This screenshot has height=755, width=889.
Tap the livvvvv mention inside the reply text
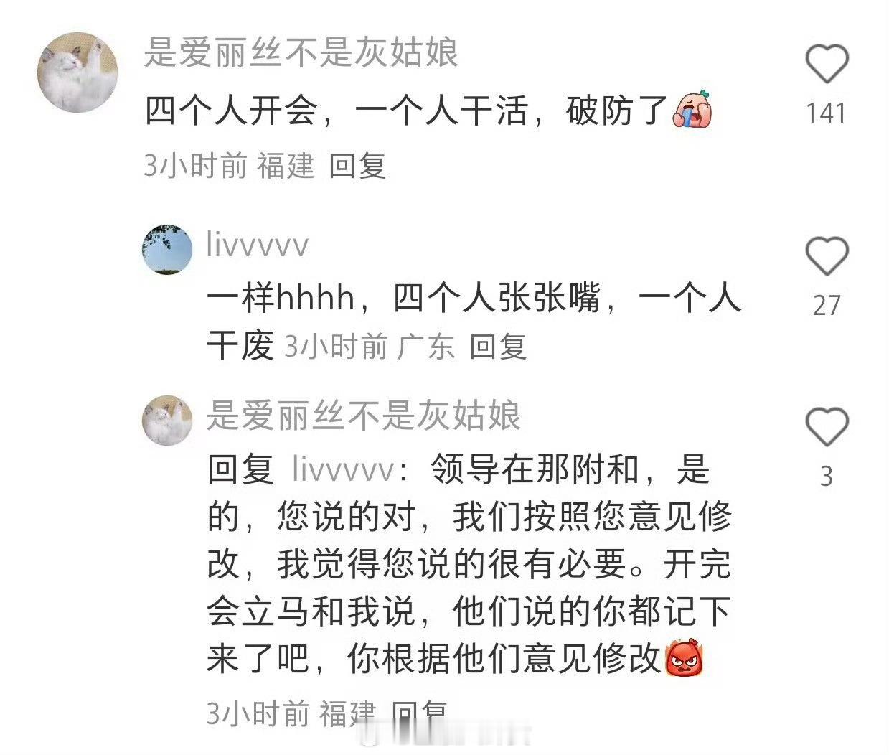point(344,470)
